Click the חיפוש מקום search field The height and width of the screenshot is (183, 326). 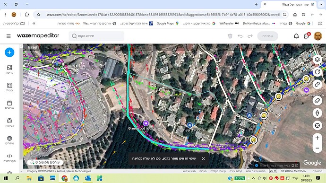(96, 36)
